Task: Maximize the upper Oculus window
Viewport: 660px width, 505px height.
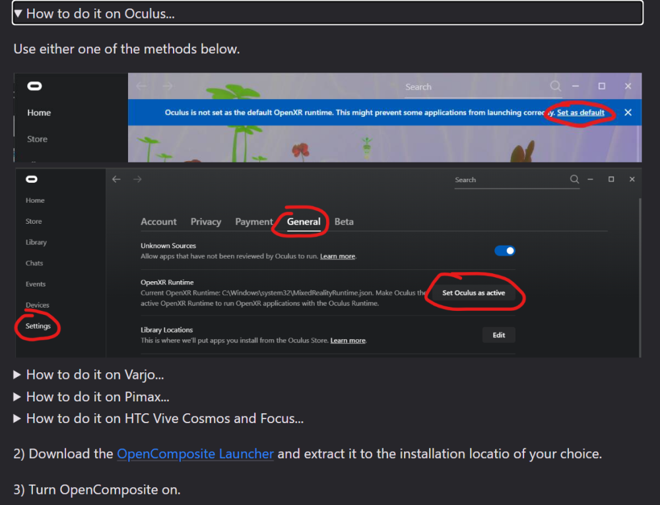Action: (602, 86)
